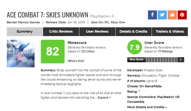191x111 pixels.
Task: Expand the game summary text
Action: click(x=104, y=97)
